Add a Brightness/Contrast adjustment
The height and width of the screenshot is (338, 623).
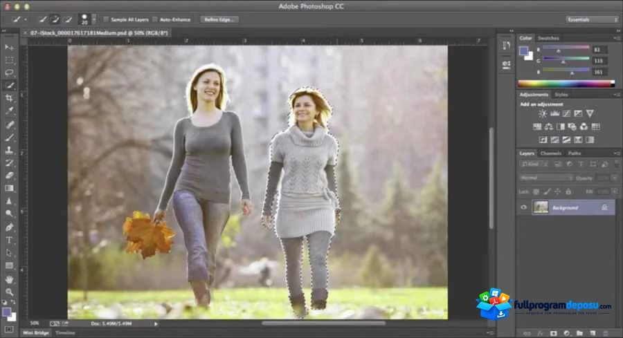click(542, 113)
